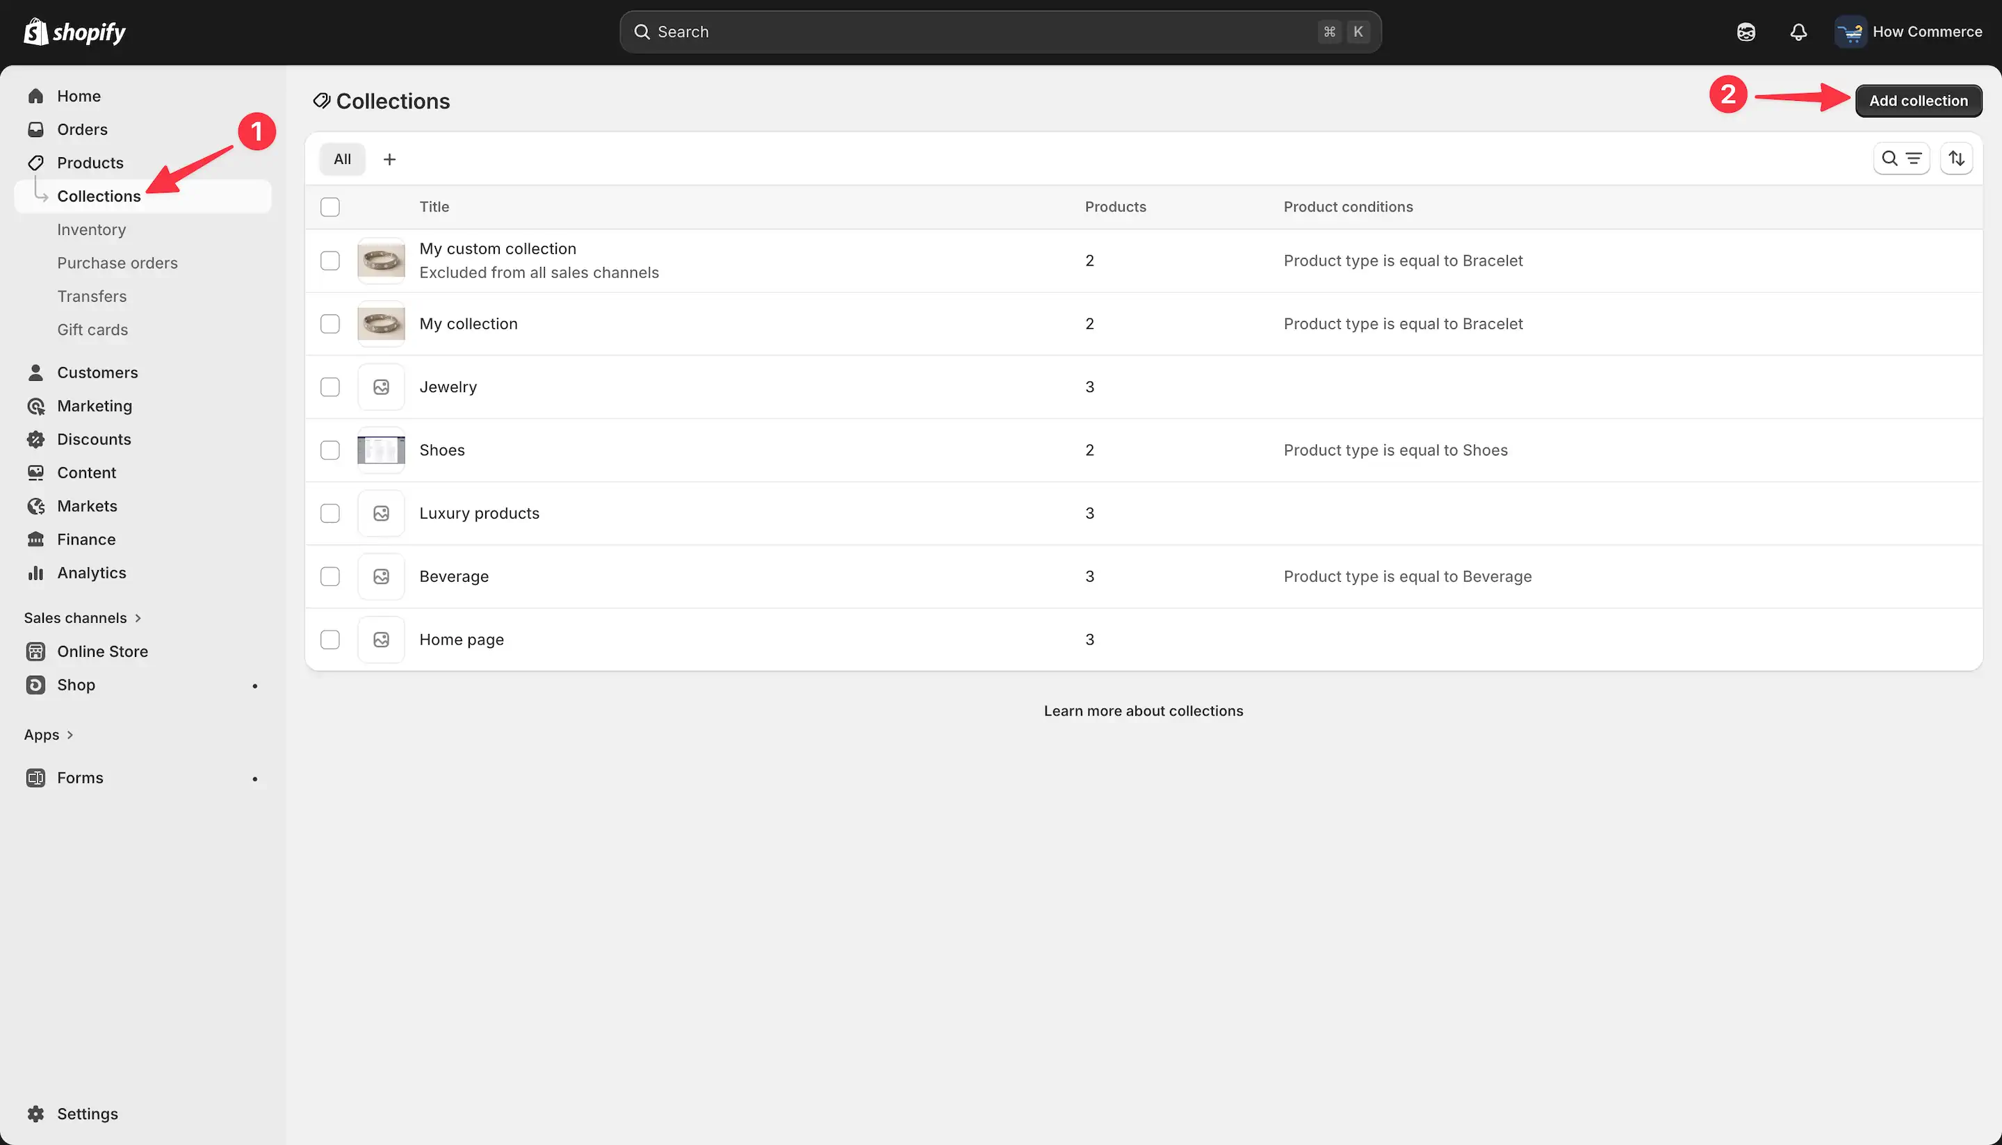This screenshot has width=2002, height=1145.
Task: Click the Title column header
Action: (434, 207)
